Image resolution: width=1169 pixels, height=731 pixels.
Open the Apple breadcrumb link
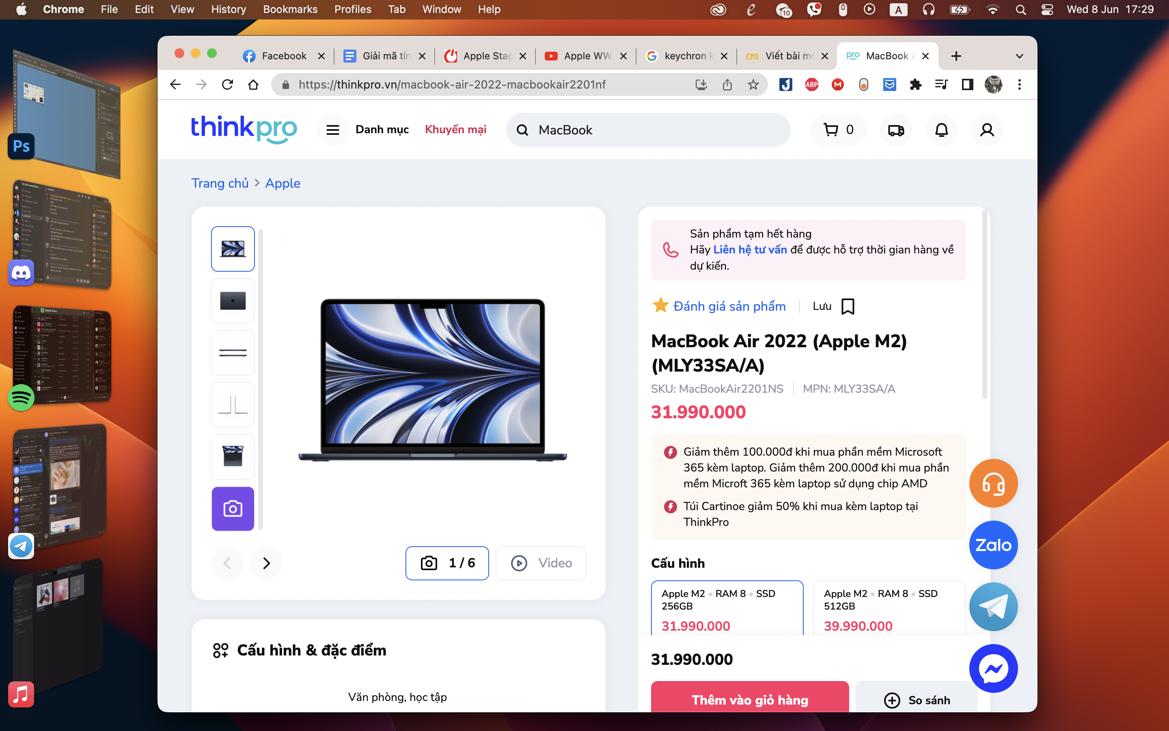283,183
